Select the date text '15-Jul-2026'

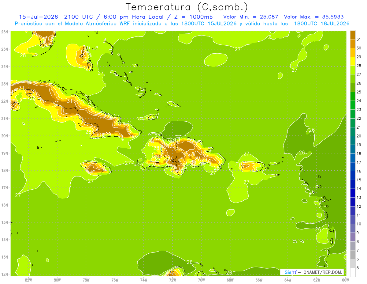(x=39, y=17)
